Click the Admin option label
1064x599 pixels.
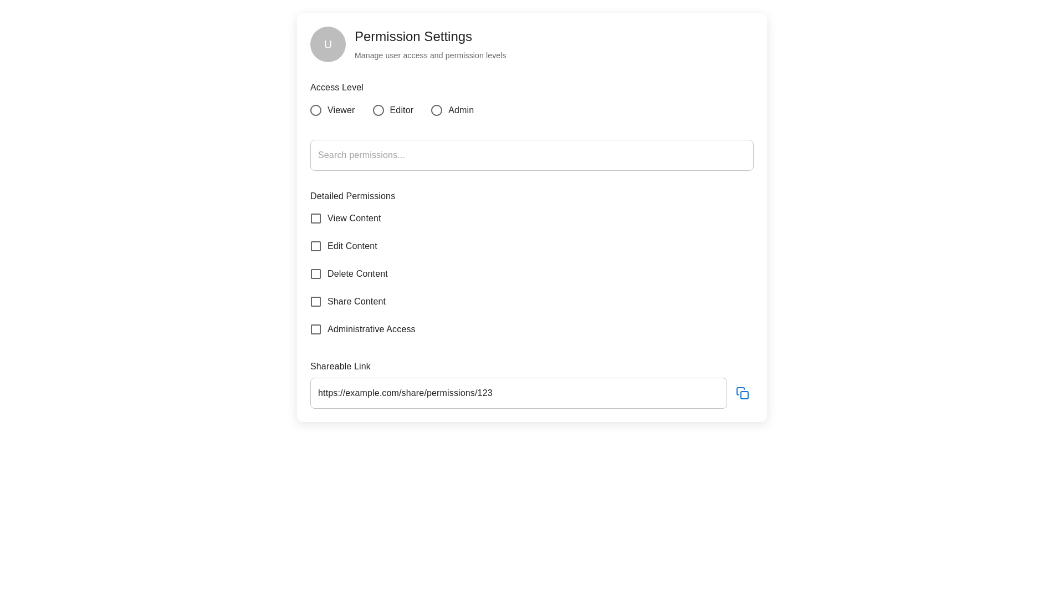click(x=461, y=110)
